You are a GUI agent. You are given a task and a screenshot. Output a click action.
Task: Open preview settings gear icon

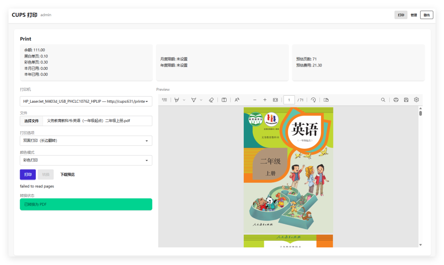pos(416,100)
